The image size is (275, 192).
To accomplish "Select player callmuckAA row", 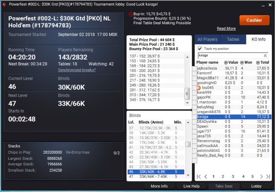I will pyautogui.click(x=234, y=146).
